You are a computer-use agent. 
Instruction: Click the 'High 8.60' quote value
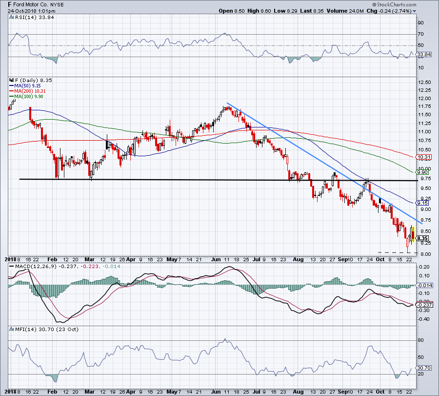(259, 11)
